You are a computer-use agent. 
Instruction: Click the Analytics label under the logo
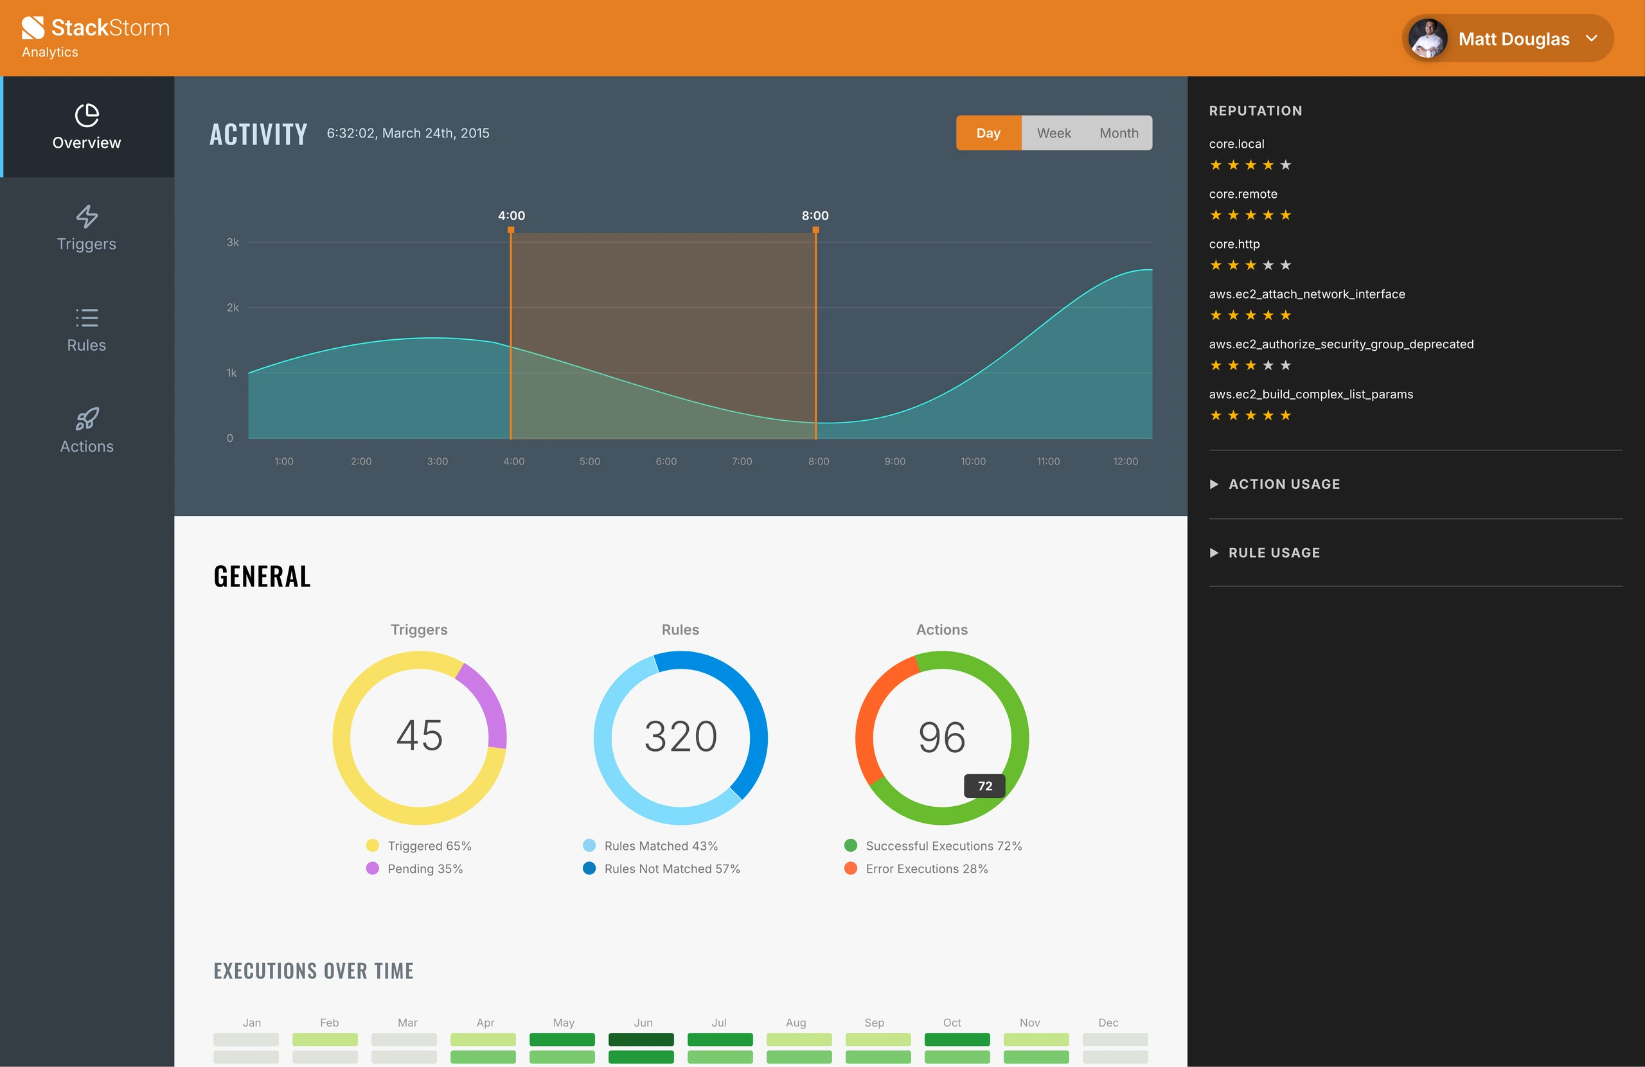(49, 53)
